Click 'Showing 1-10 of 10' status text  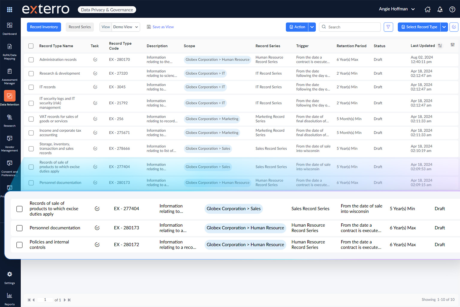pyautogui.click(x=438, y=300)
